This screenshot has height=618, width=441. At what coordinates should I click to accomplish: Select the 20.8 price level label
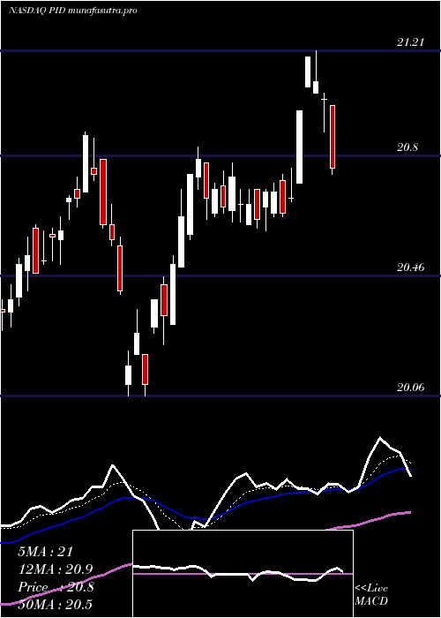[x=407, y=147]
